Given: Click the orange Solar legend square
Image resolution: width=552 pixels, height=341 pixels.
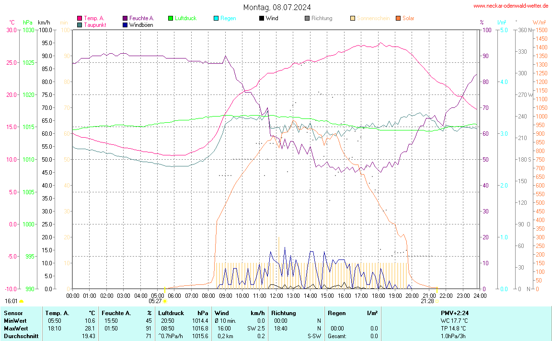Looking at the screenshot, I should click(x=398, y=18).
